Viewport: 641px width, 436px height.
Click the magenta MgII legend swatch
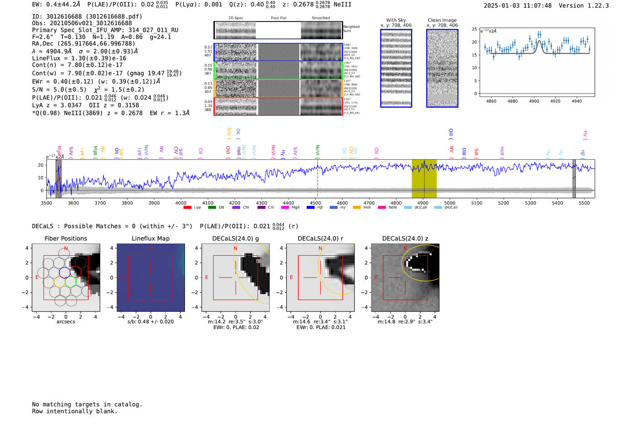[285, 207]
